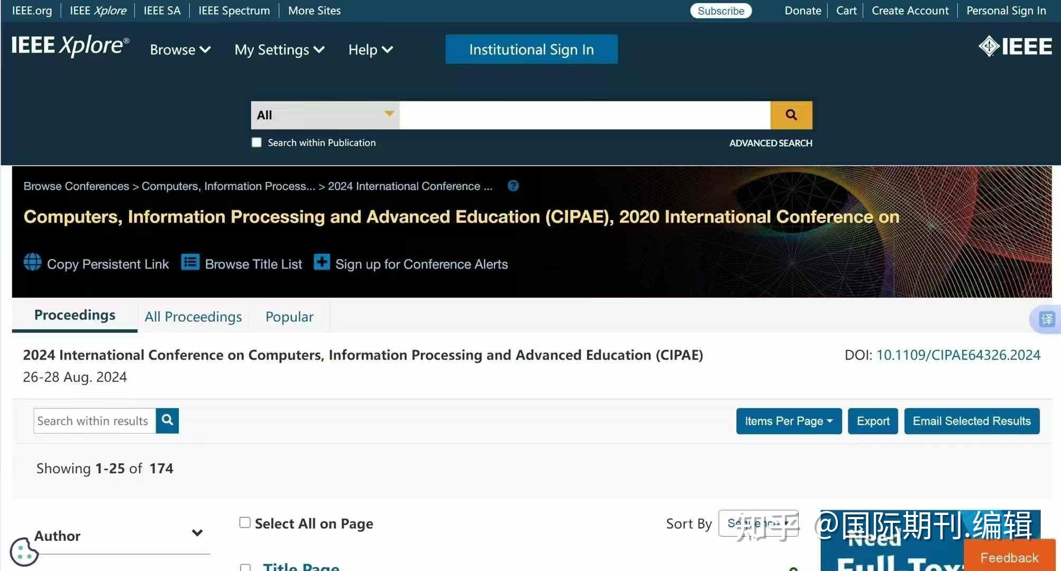Click the IEEE logo in the top right
1061x571 pixels.
1015,47
